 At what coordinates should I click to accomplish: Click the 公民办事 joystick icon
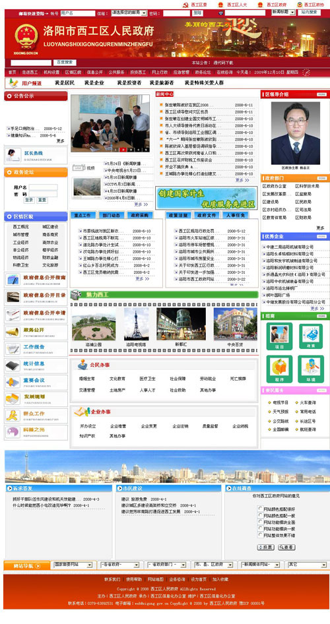point(82,364)
